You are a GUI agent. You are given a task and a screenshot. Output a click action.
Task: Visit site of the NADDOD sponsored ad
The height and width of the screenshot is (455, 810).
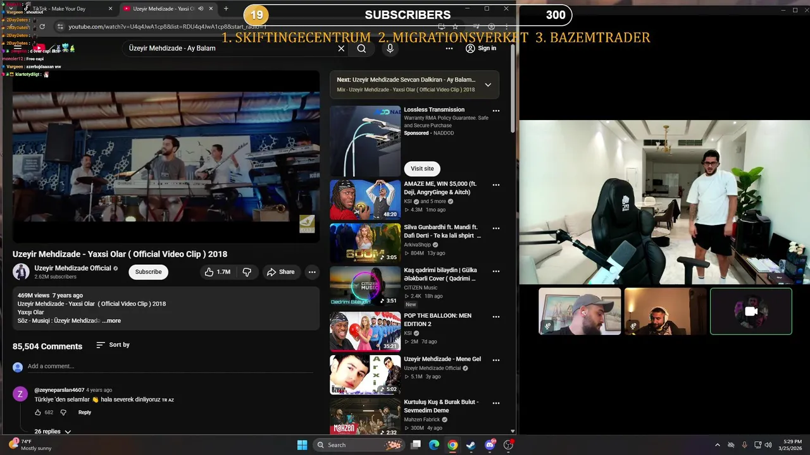422,169
